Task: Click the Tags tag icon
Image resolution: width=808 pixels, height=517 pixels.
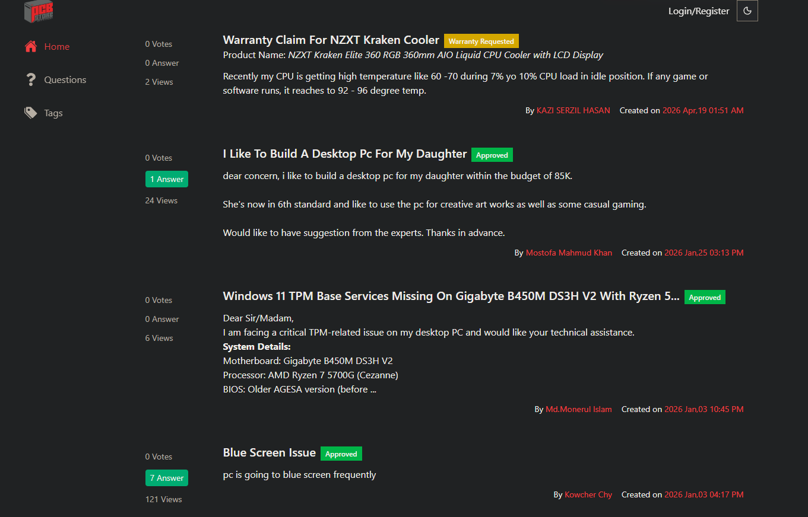Action: pos(31,113)
